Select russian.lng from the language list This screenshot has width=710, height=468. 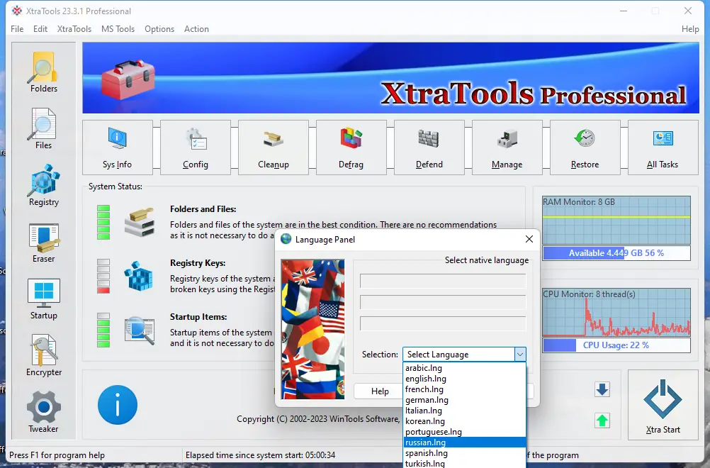coord(427,442)
